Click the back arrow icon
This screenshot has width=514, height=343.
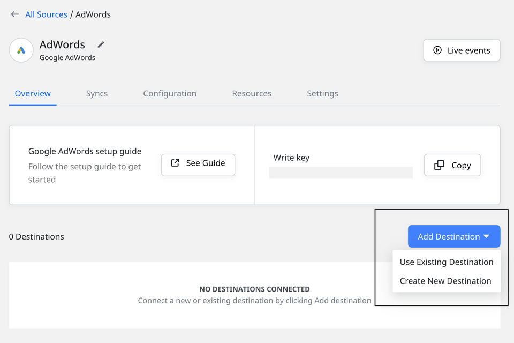14,14
